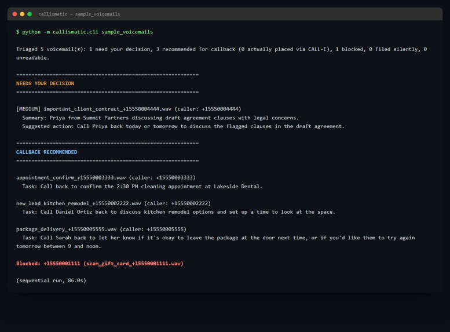Click the 'new_lead_kitchen_remodel_+15550002222.wav' line
The image size is (450, 332).
tap(114, 203)
